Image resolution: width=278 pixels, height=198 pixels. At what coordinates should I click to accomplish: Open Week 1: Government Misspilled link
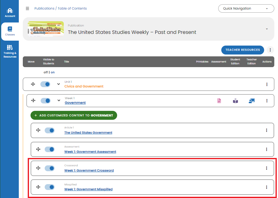[88, 189]
